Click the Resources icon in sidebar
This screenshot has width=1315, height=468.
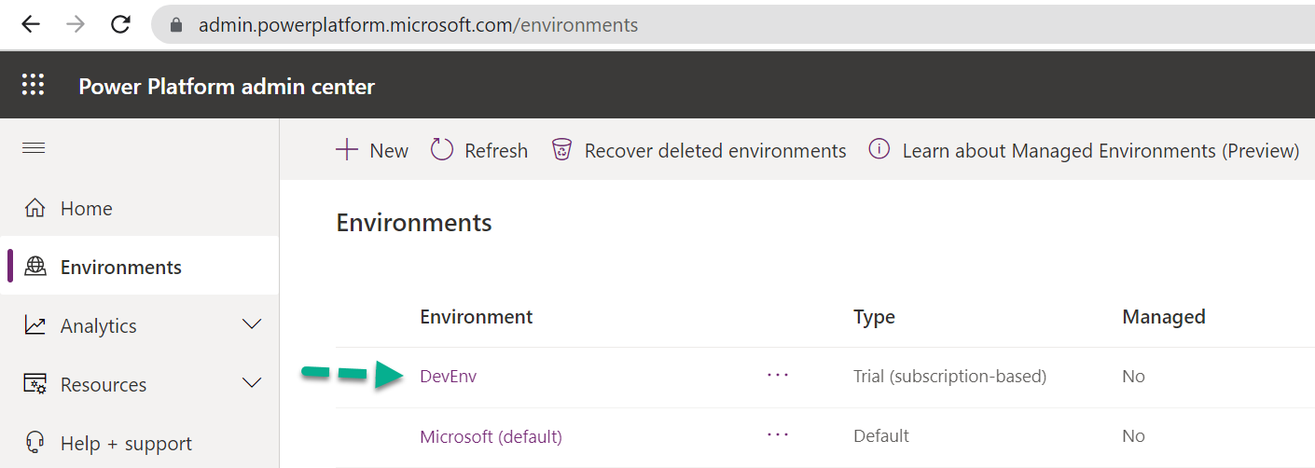[x=35, y=385]
